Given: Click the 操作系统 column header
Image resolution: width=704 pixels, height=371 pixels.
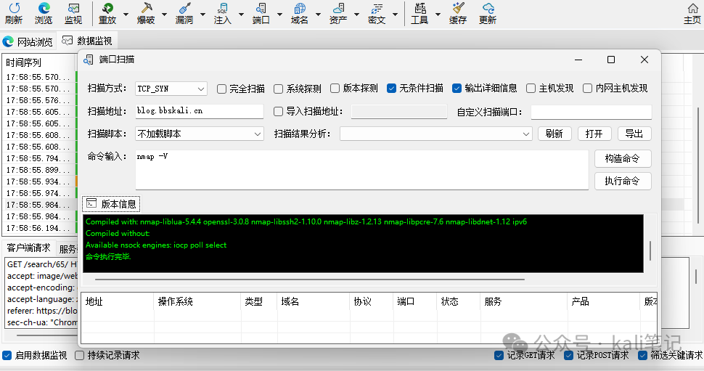Looking at the screenshot, I should pos(197,301).
